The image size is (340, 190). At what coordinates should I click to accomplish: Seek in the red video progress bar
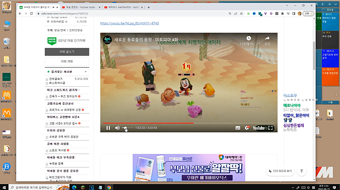coord(189,123)
